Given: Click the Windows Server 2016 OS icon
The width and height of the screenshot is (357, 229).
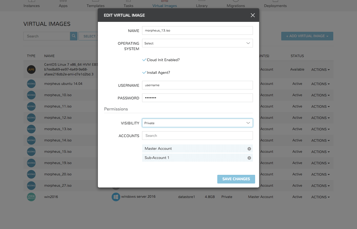Looking at the screenshot, I should point(116,197).
